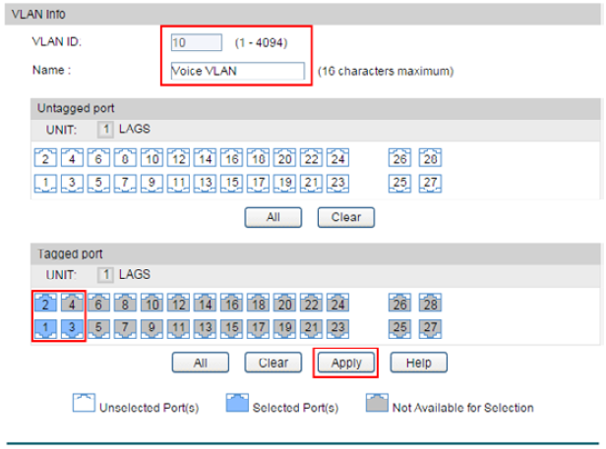Select untagged port 5 icon
606x449 pixels.
coord(98,183)
